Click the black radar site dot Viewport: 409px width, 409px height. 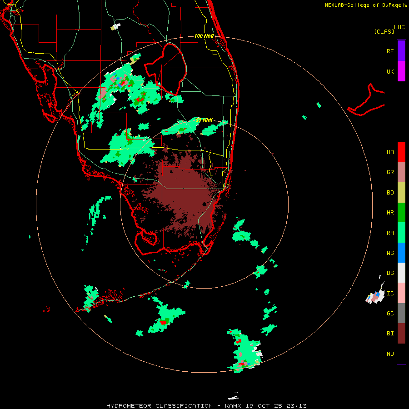(204, 204)
